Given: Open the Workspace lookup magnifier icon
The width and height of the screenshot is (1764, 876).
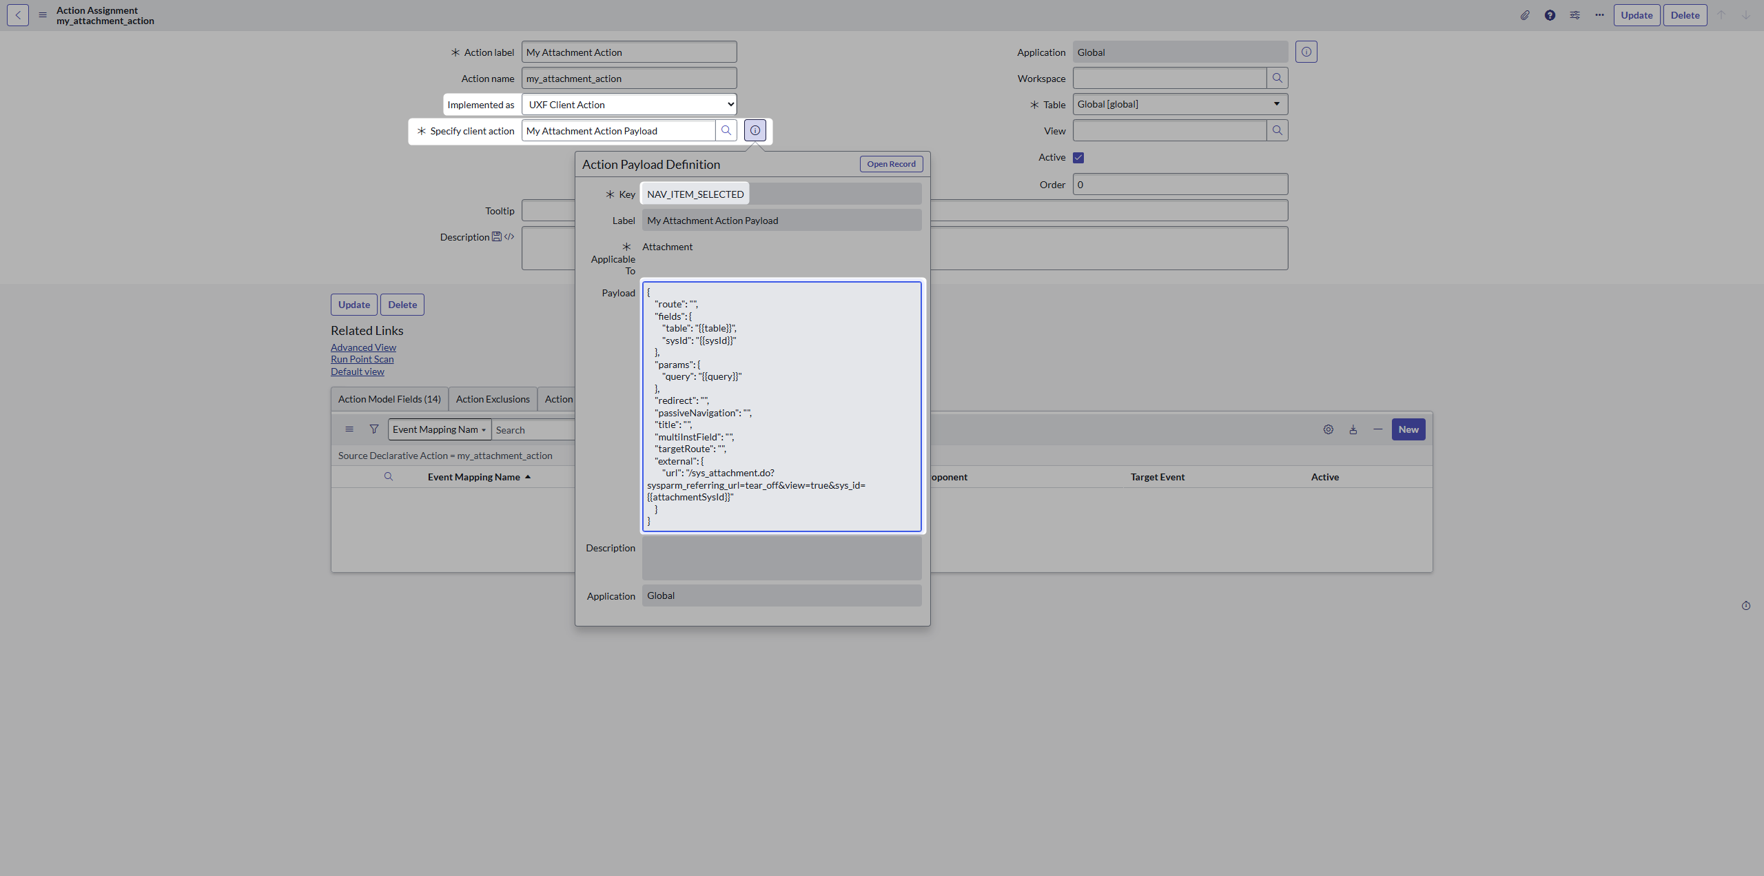Looking at the screenshot, I should [x=1277, y=78].
